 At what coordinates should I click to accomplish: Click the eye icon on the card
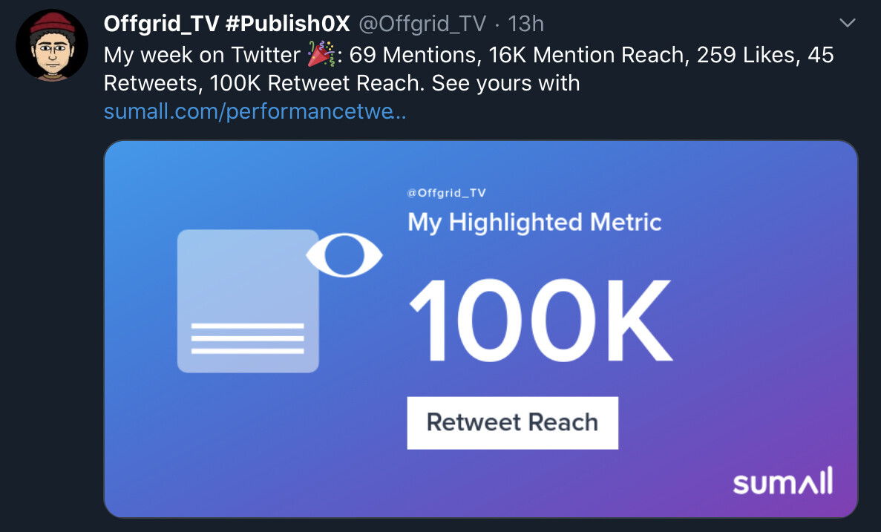pos(344,255)
